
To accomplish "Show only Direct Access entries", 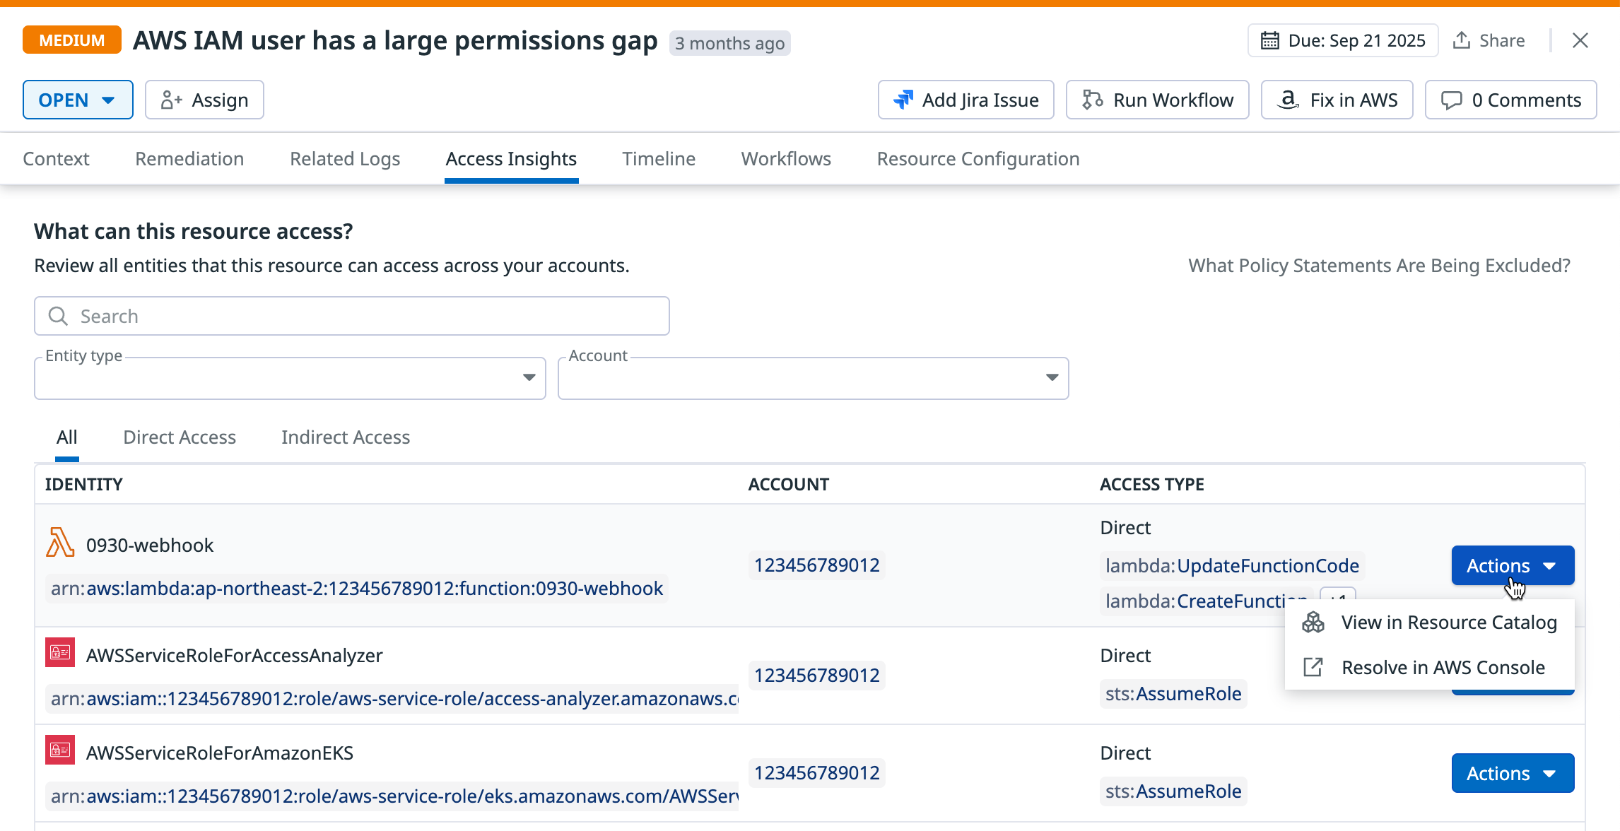I will [x=180, y=437].
